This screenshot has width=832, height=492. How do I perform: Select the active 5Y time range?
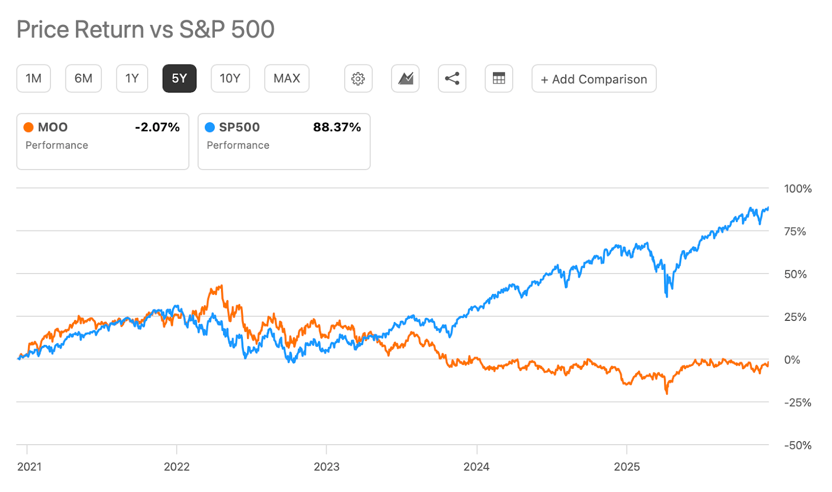tap(179, 79)
